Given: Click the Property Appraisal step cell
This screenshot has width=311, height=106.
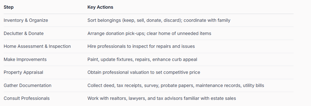Looking at the screenshot, I should point(23,72).
